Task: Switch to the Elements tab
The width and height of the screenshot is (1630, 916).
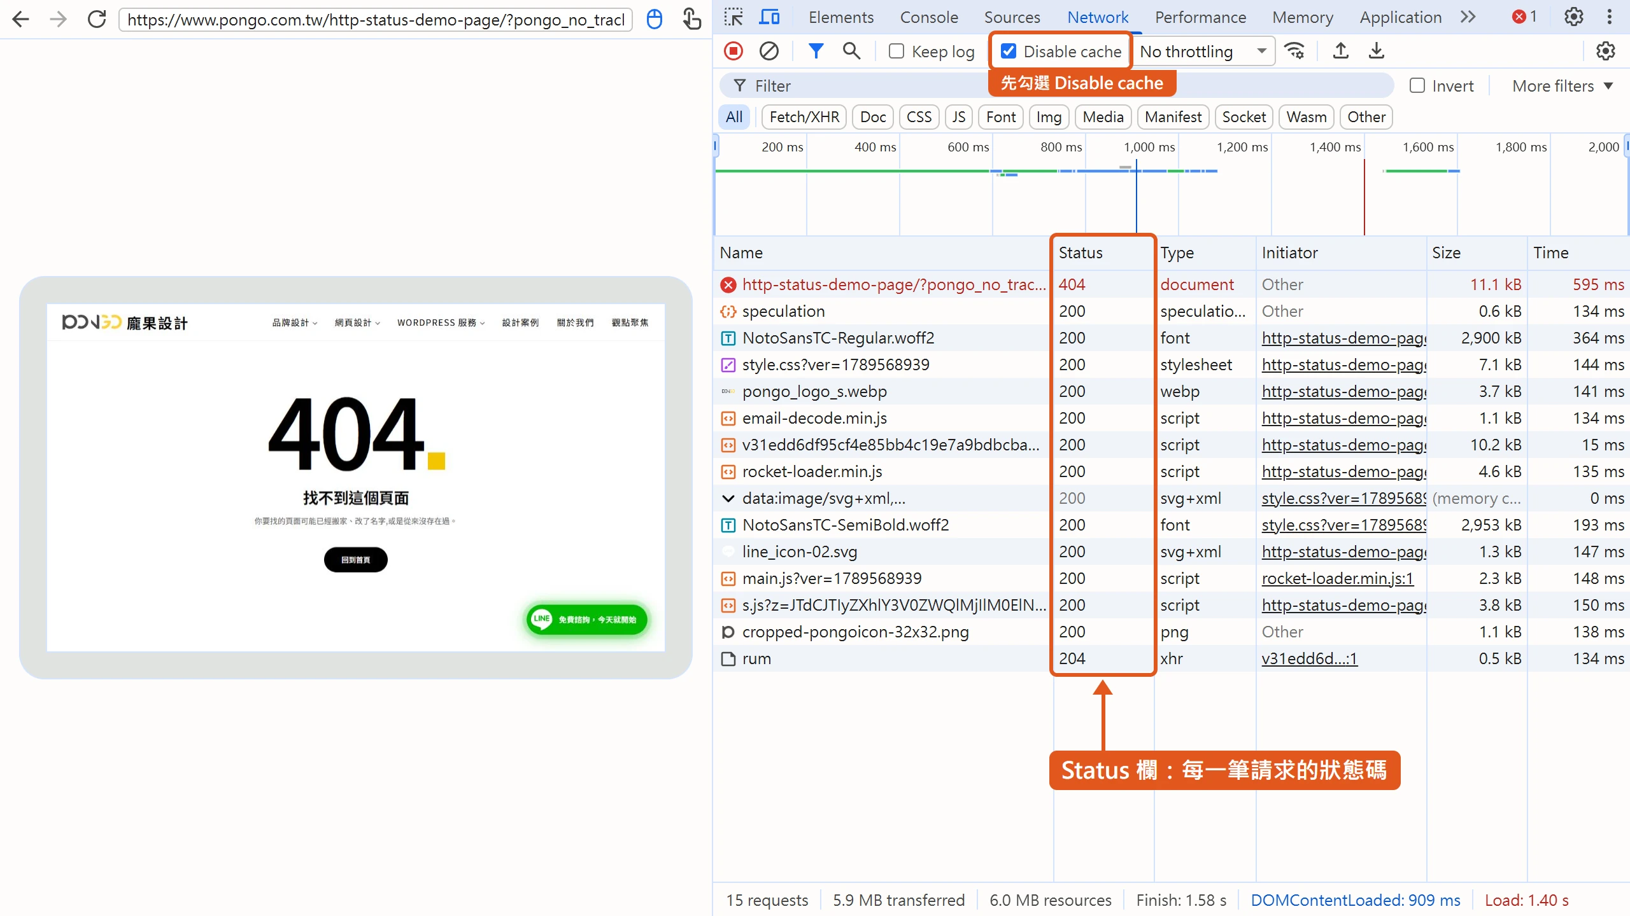Action: coord(841,17)
